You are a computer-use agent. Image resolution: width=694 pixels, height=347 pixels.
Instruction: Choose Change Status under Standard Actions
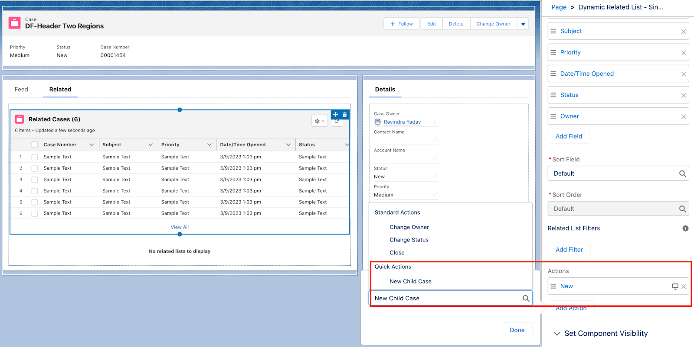[409, 240]
